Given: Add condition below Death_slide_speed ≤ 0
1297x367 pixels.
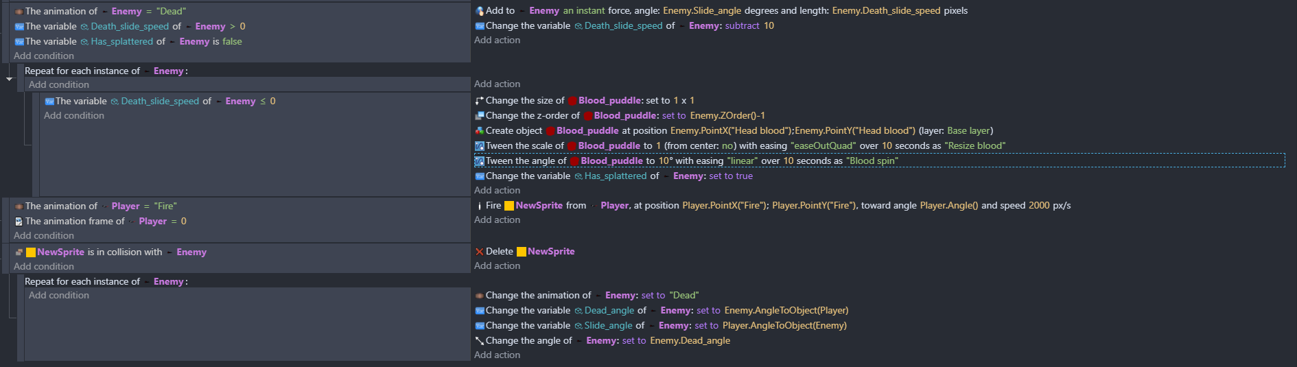Looking at the screenshot, I should (74, 116).
